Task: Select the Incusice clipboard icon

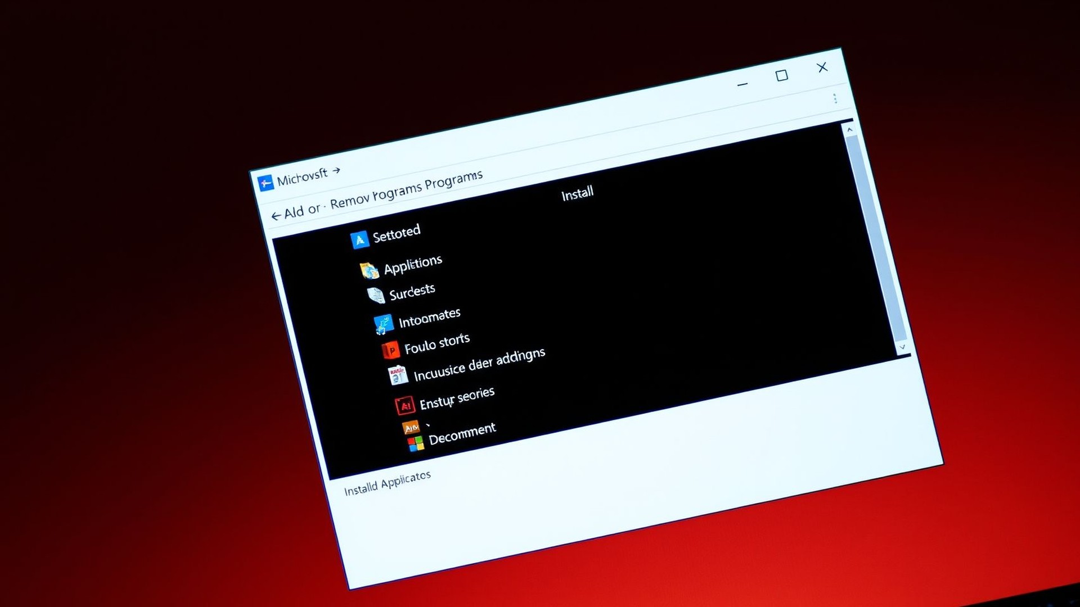Action: [x=399, y=375]
